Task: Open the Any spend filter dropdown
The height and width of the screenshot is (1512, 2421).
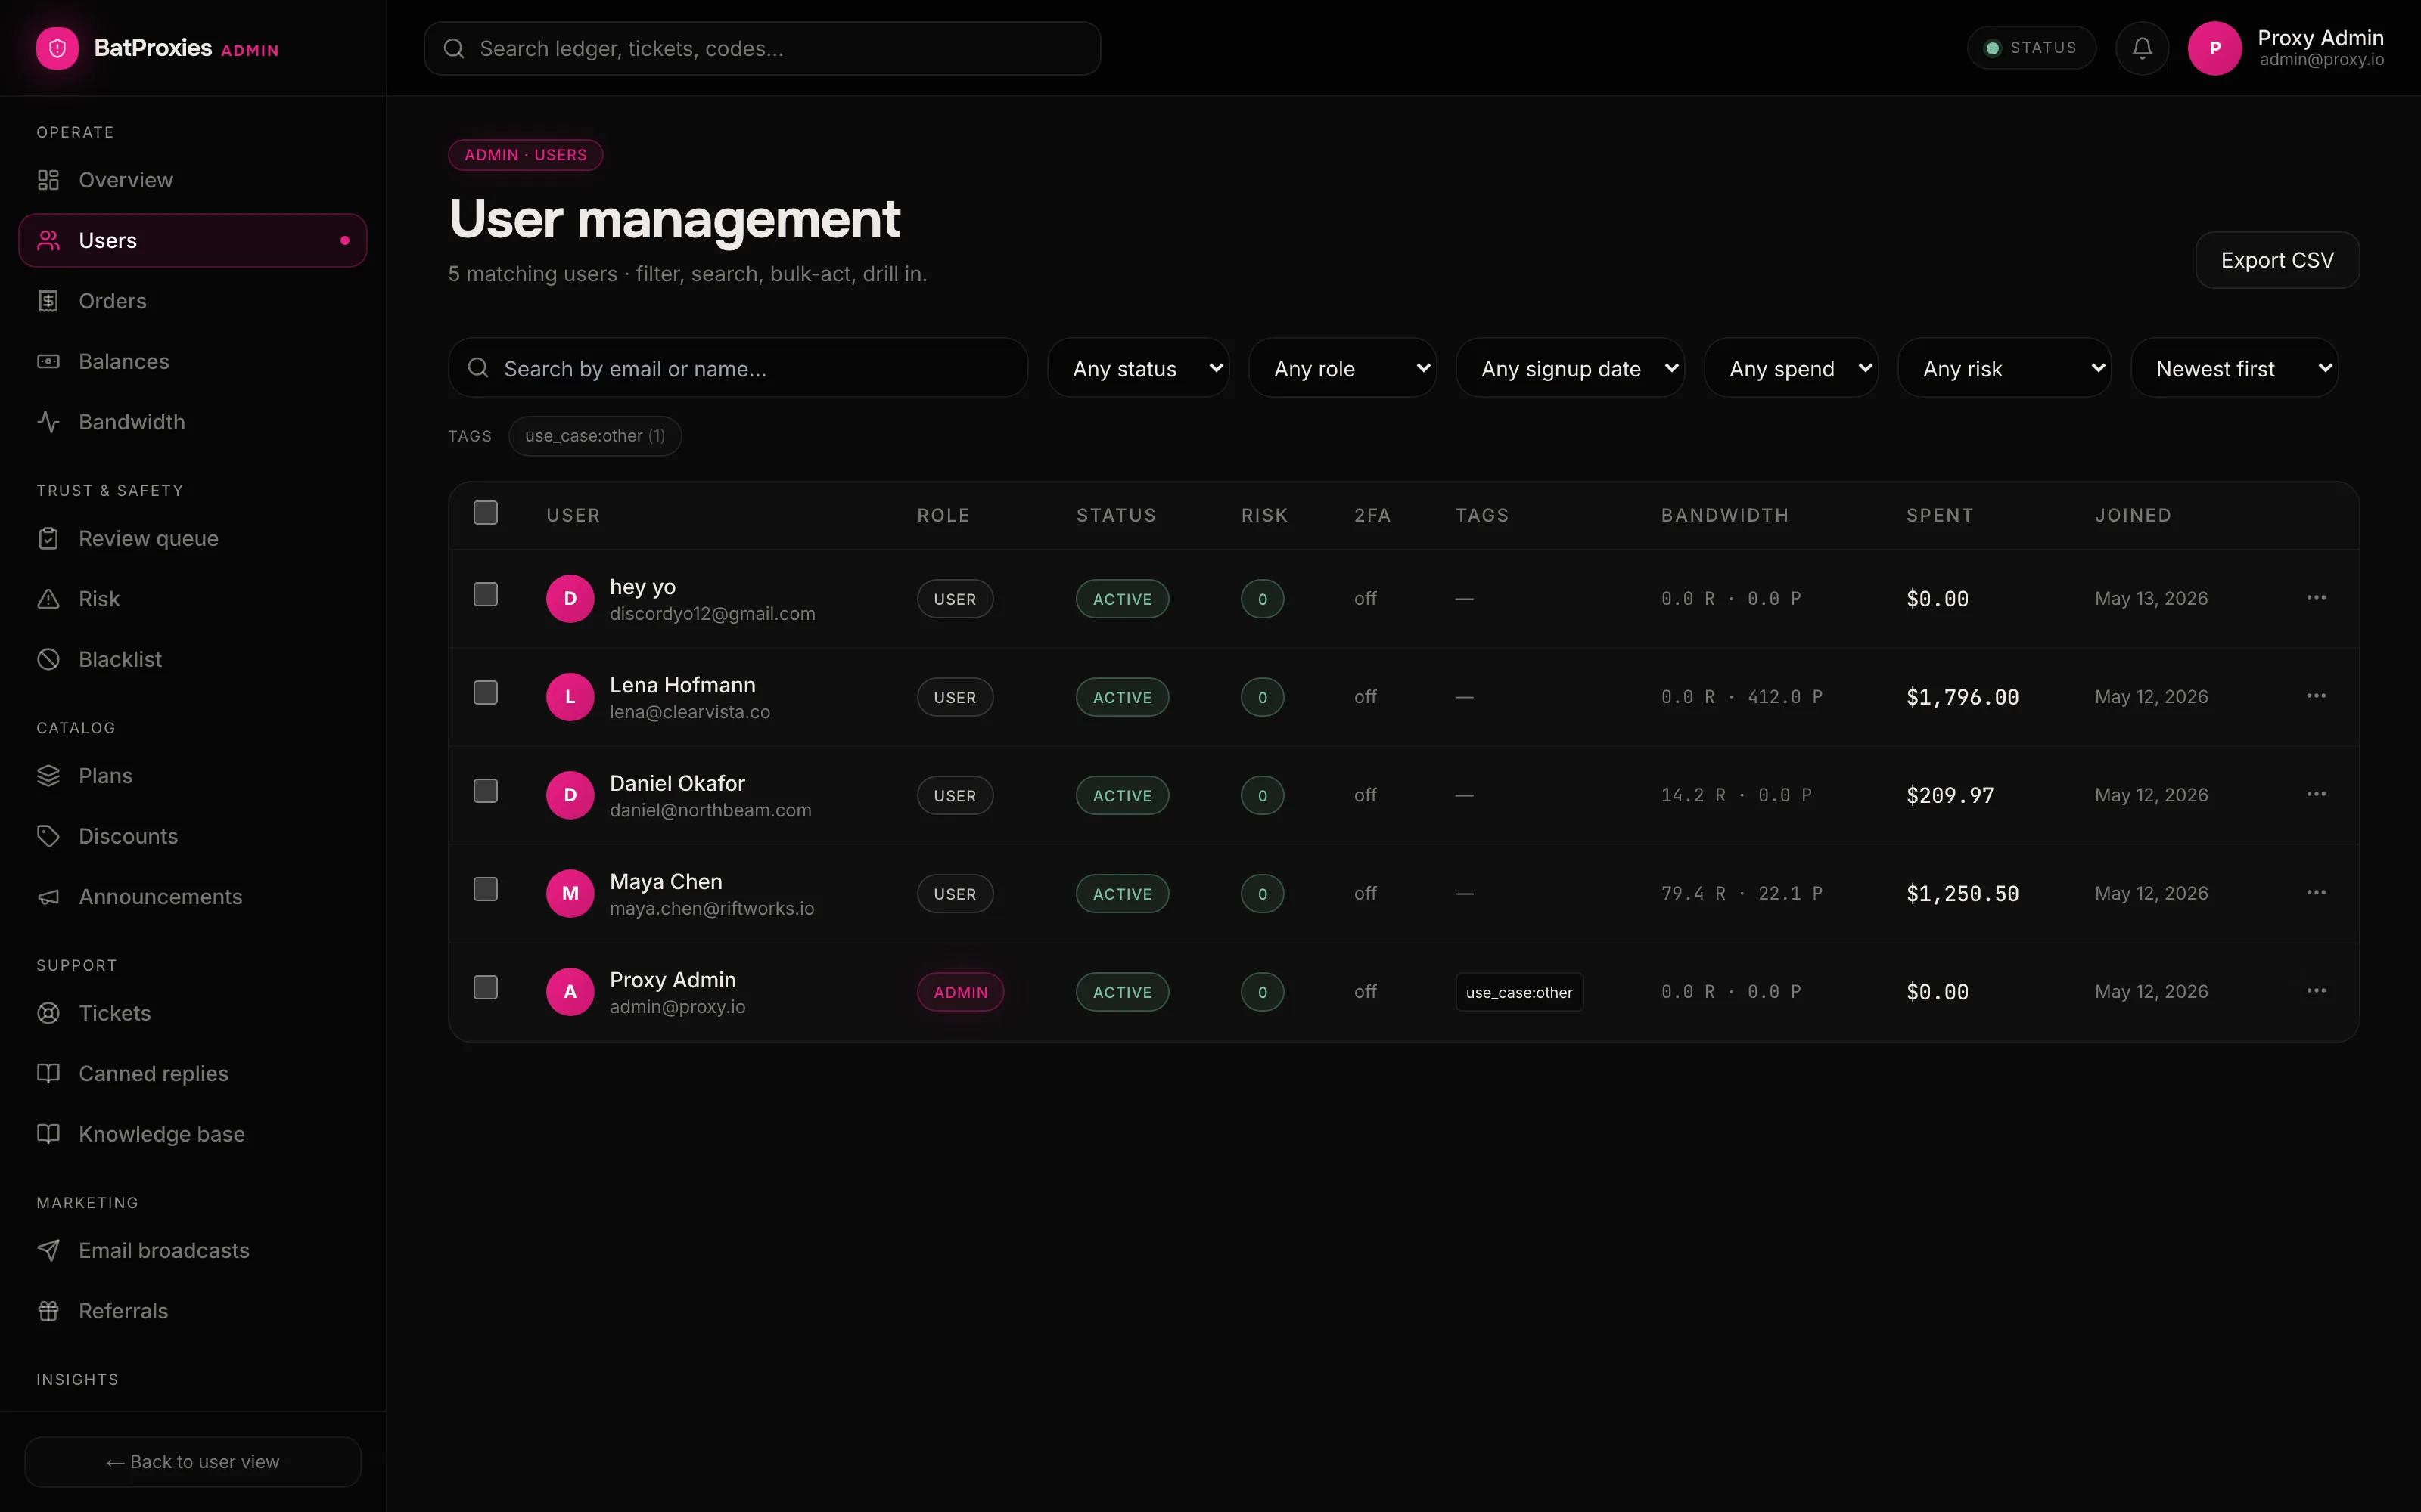Action: (1791, 368)
